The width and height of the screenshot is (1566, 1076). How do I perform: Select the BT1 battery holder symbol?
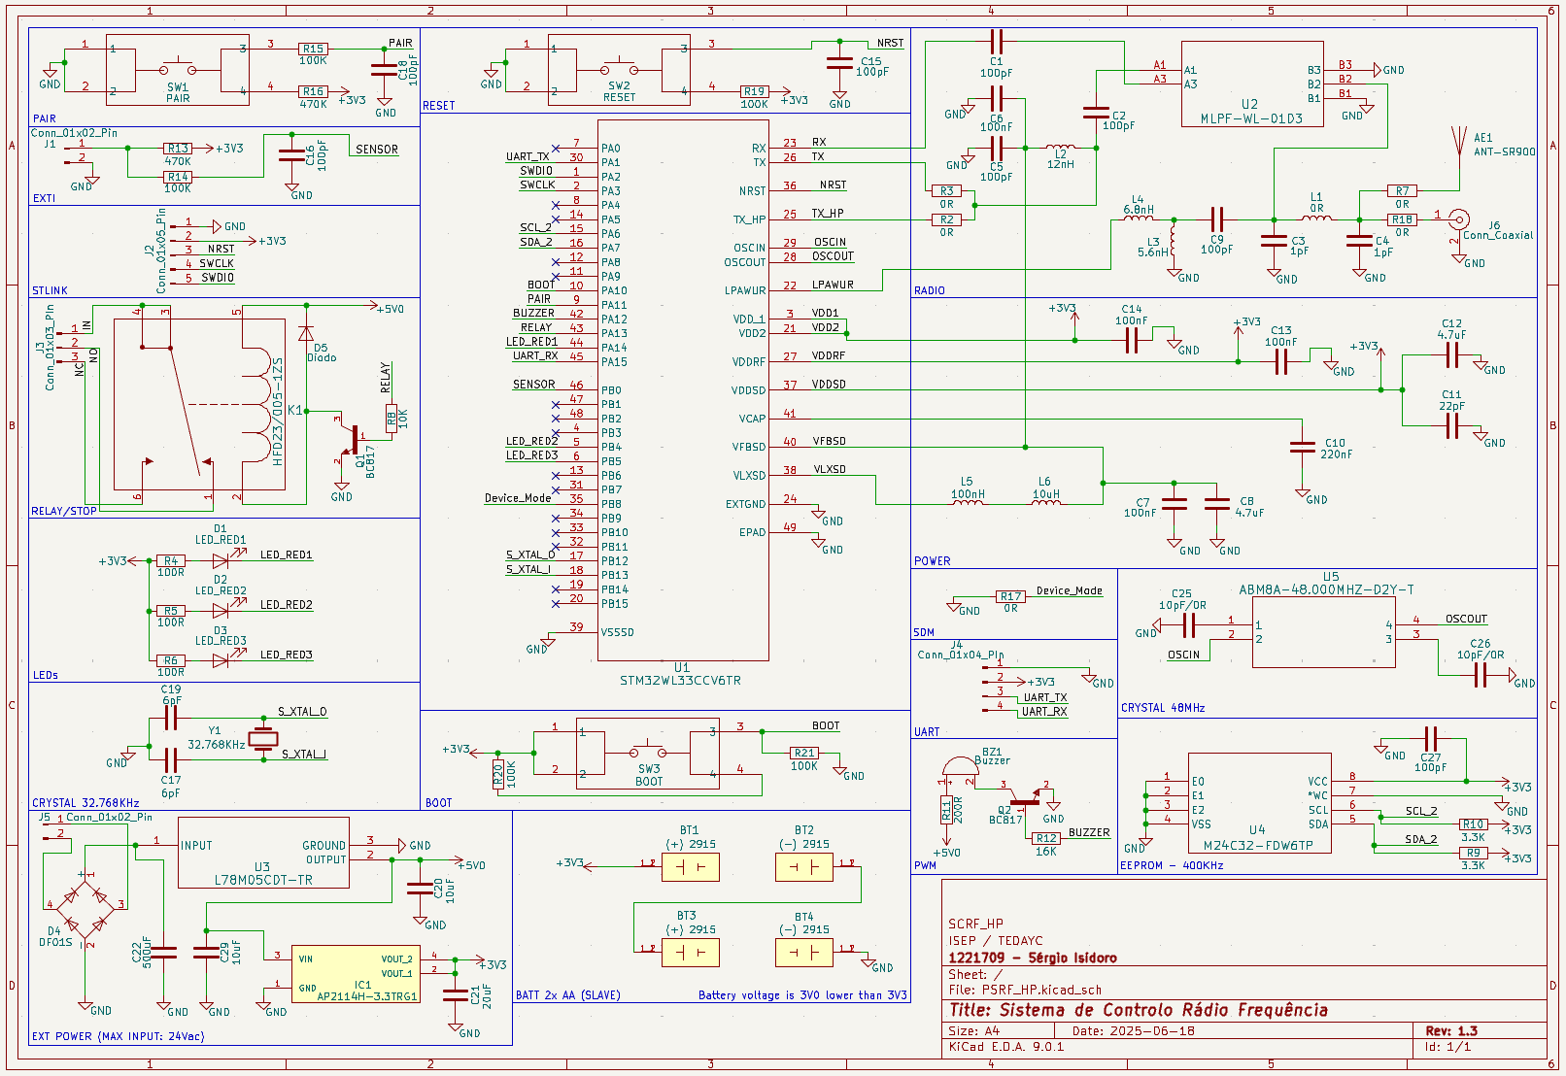(x=691, y=867)
